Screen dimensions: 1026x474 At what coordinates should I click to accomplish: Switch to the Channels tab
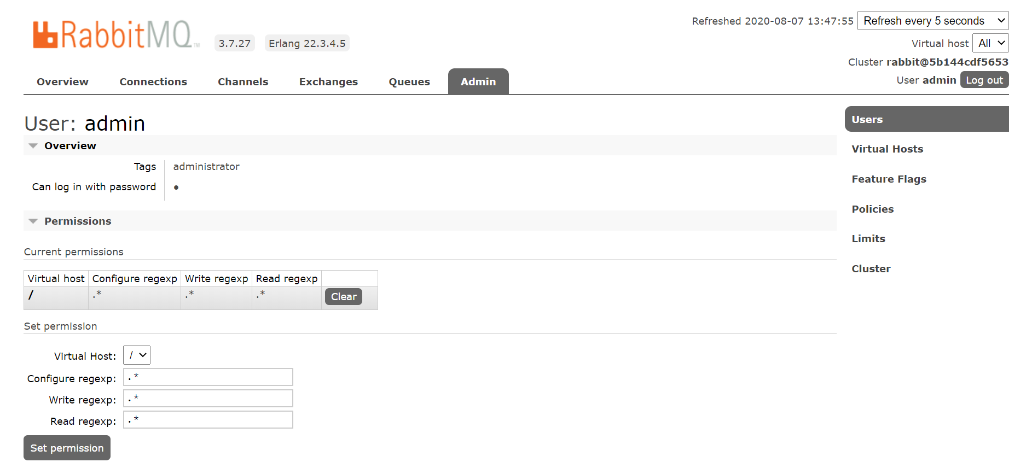click(243, 81)
